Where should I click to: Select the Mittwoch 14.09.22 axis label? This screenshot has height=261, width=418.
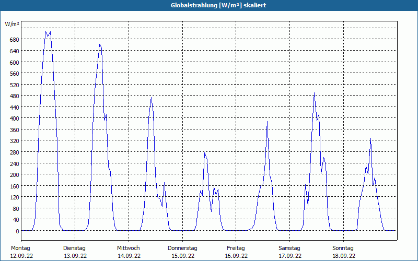[x=129, y=252]
